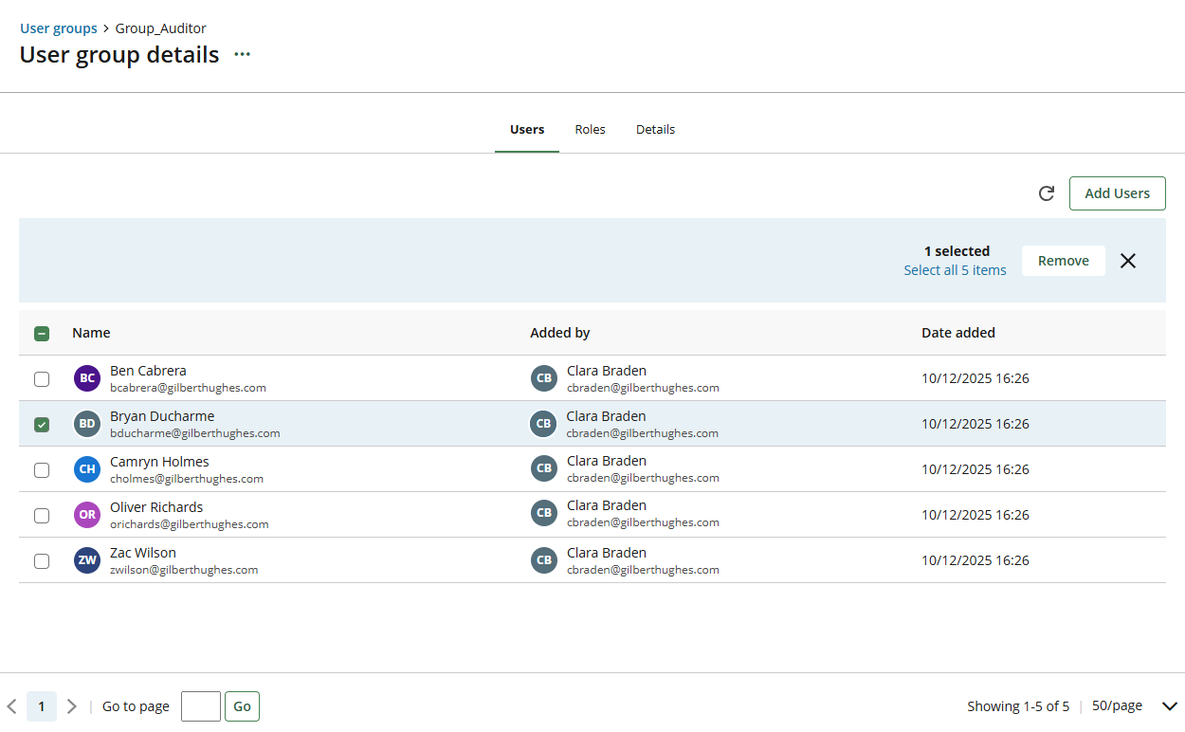Click Ben Cabrera's BC avatar

(x=87, y=378)
